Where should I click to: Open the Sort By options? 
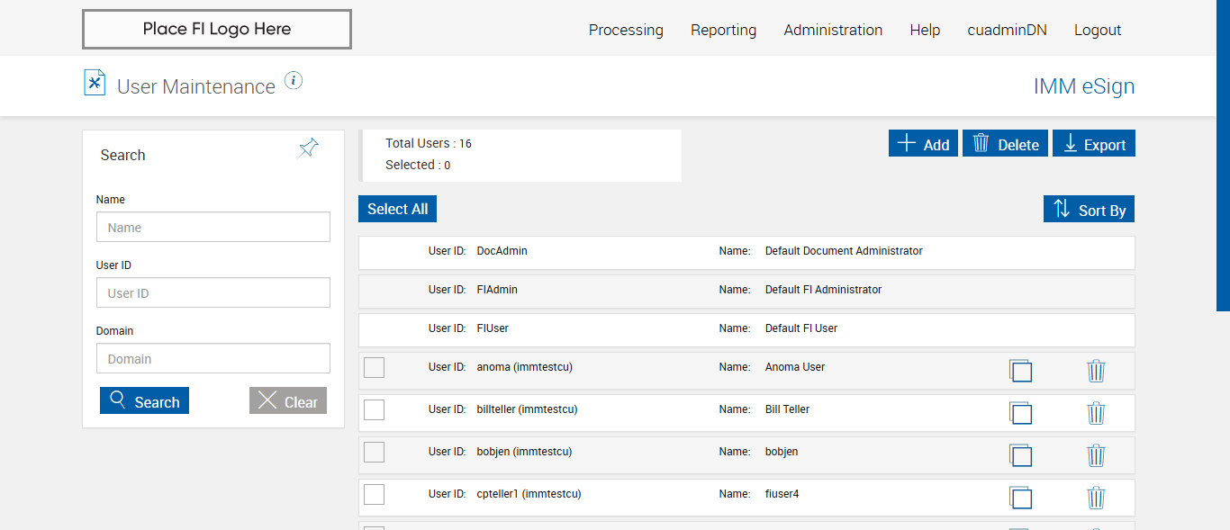[x=1090, y=210]
